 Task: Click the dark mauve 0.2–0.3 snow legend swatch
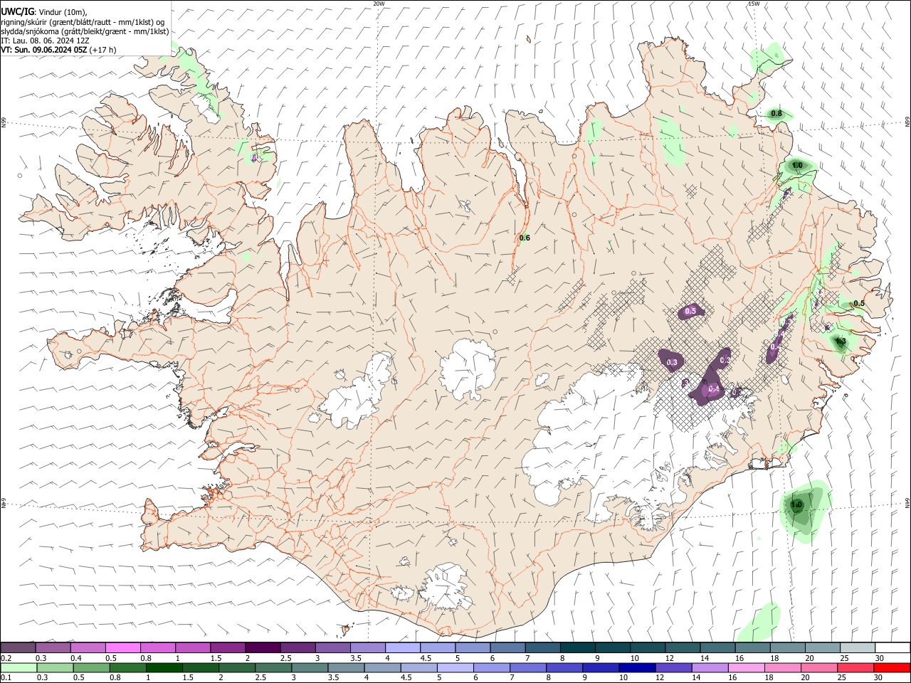(19, 647)
